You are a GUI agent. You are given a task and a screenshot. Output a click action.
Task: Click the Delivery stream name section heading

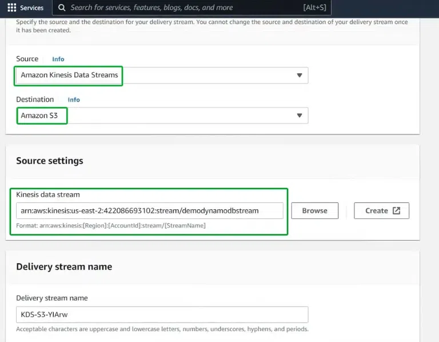(64, 267)
